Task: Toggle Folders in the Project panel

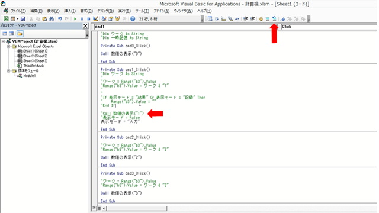Action: click(20, 34)
